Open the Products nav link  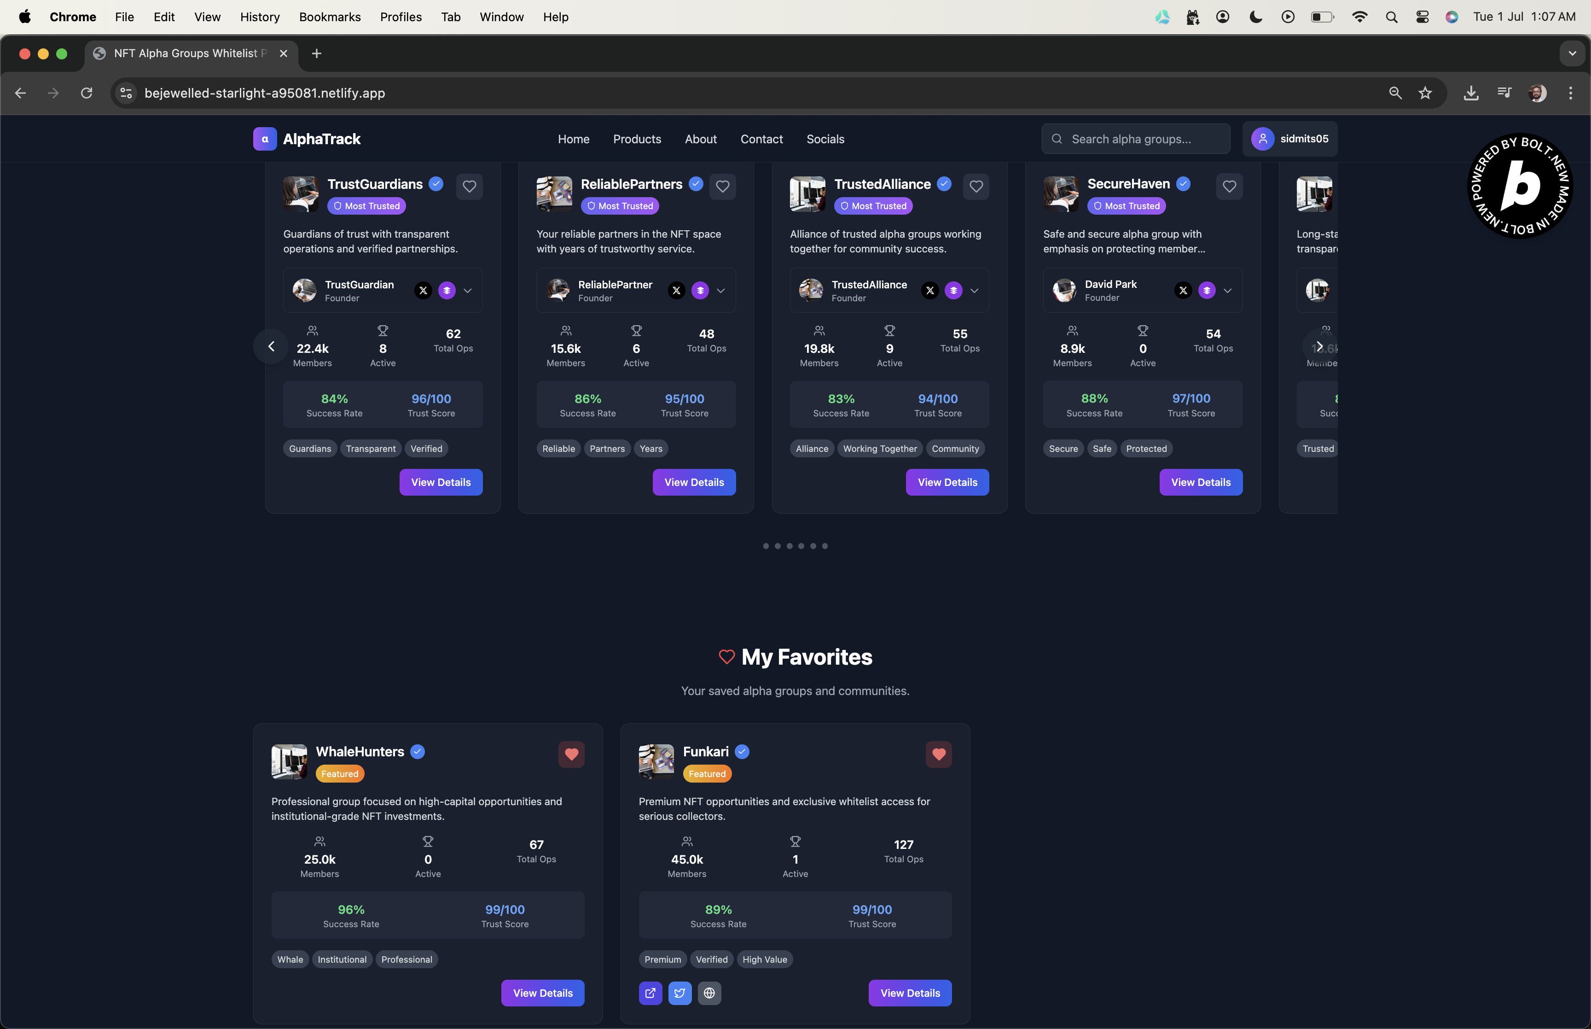click(x=637, y=139)
